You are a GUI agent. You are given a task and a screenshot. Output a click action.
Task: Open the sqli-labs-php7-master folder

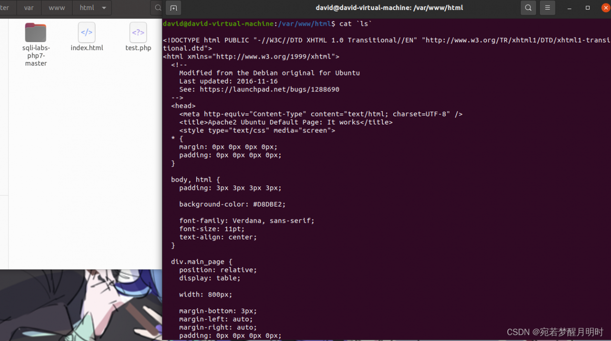[x=36, y=32]
